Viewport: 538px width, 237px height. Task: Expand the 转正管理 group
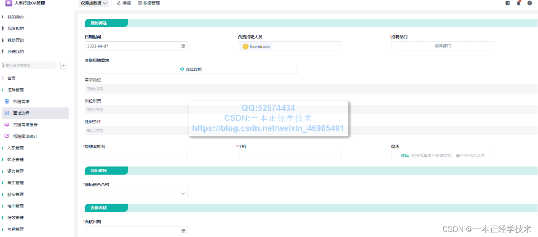pyautogui.click(x=15, y=160)
